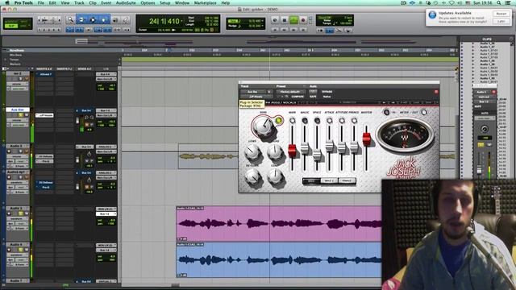
Task: Open the JJP Vocals plug-in selector
Action: point(256,97)
